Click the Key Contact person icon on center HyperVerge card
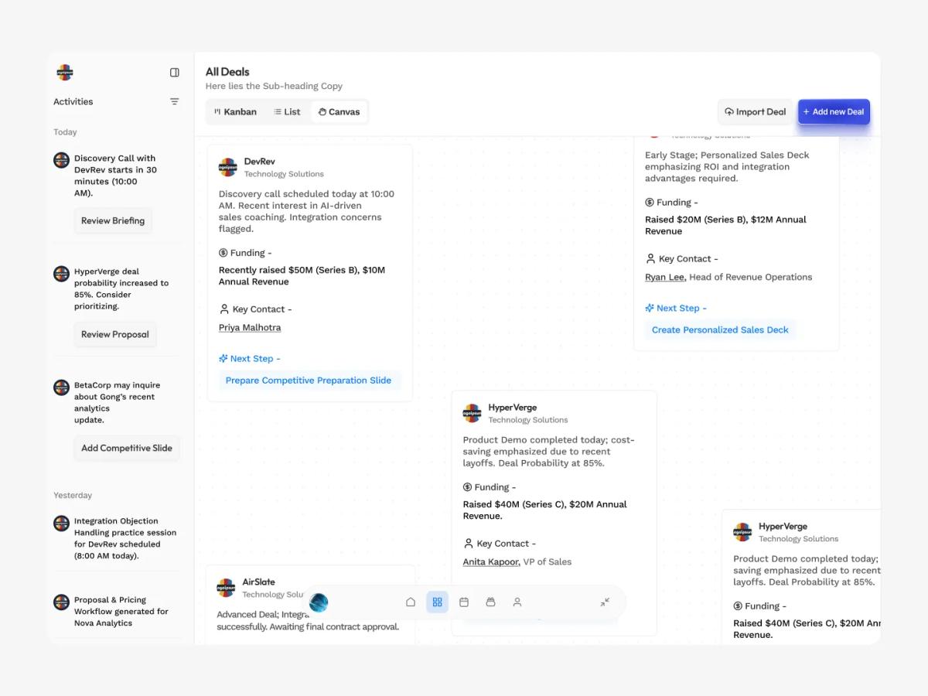Image resolution: width=928 pixels, height=696 pixels. tap(468, 544)
